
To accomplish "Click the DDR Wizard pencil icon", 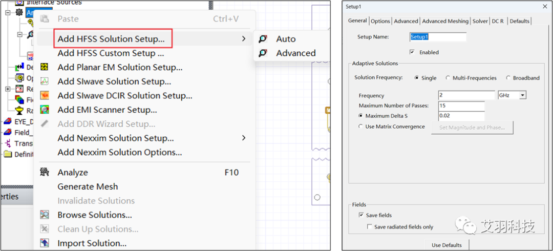I will point(45,123).
